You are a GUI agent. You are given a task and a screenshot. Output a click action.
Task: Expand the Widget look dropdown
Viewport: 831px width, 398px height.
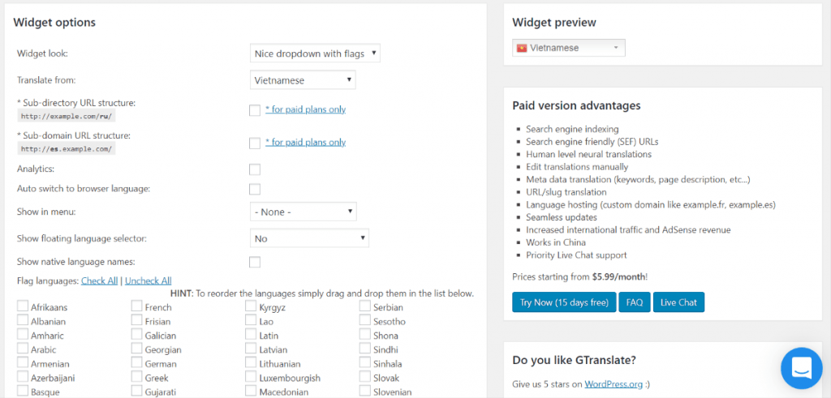click(x=315, y=53)
